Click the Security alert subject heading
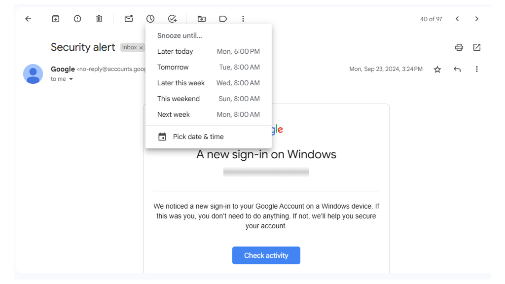Viewport: 505px width, 284px height. 83,47
